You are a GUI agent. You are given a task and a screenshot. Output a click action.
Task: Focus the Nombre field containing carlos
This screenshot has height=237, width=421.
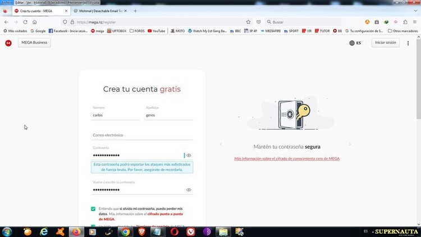click(x=116, y=115)
